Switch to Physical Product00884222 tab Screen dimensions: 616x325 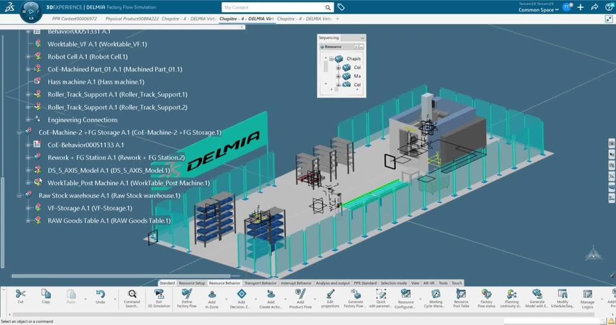tap(132, 19)
